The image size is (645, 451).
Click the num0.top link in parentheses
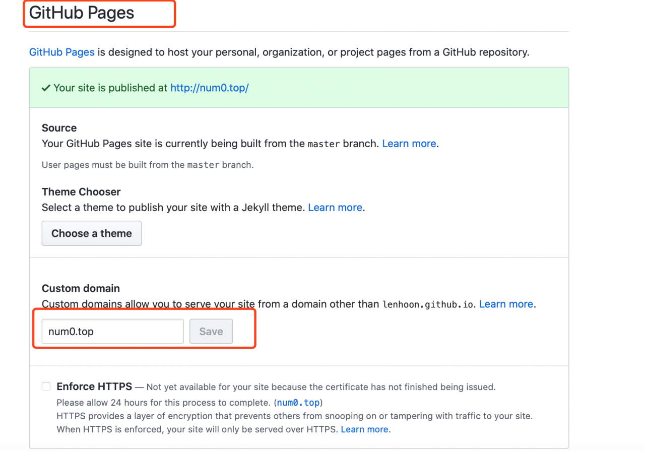coord(298,403)
